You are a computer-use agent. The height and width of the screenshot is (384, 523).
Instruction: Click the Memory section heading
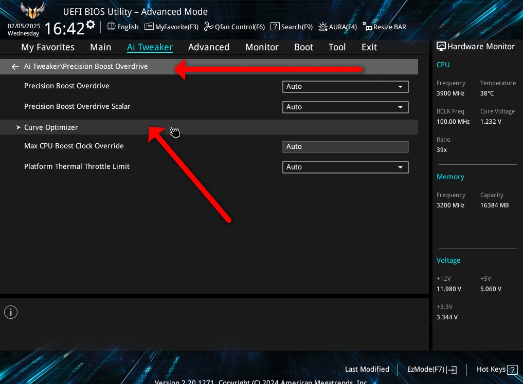tap(450, 177)
